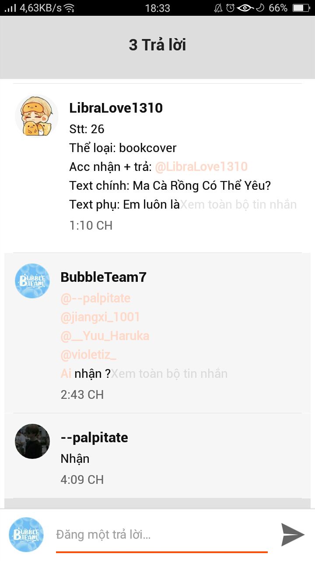The image size is (315, 561).
Task: Open LibraLove1310's avatar picture
Action: pyautogui.click(x=37, y=116)
